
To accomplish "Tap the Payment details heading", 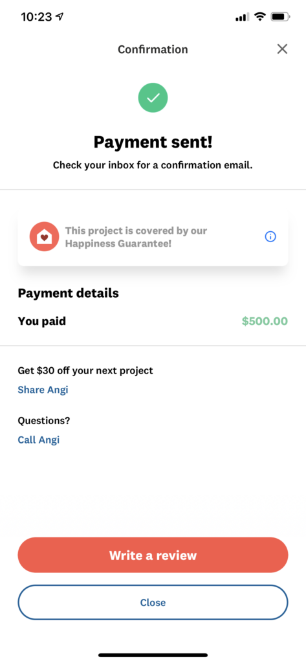I will 68,293.
